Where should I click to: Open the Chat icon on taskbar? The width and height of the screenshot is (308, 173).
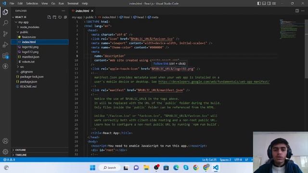pos(136,168)
